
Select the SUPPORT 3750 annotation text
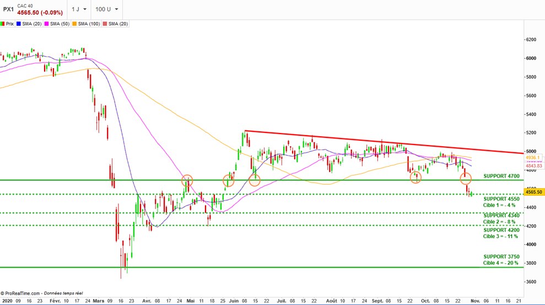501,257
